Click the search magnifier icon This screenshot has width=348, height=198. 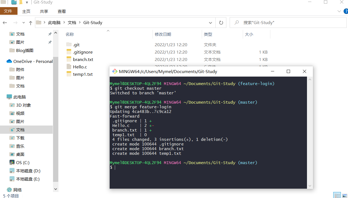pyautogui.click(x=237, y=22)
